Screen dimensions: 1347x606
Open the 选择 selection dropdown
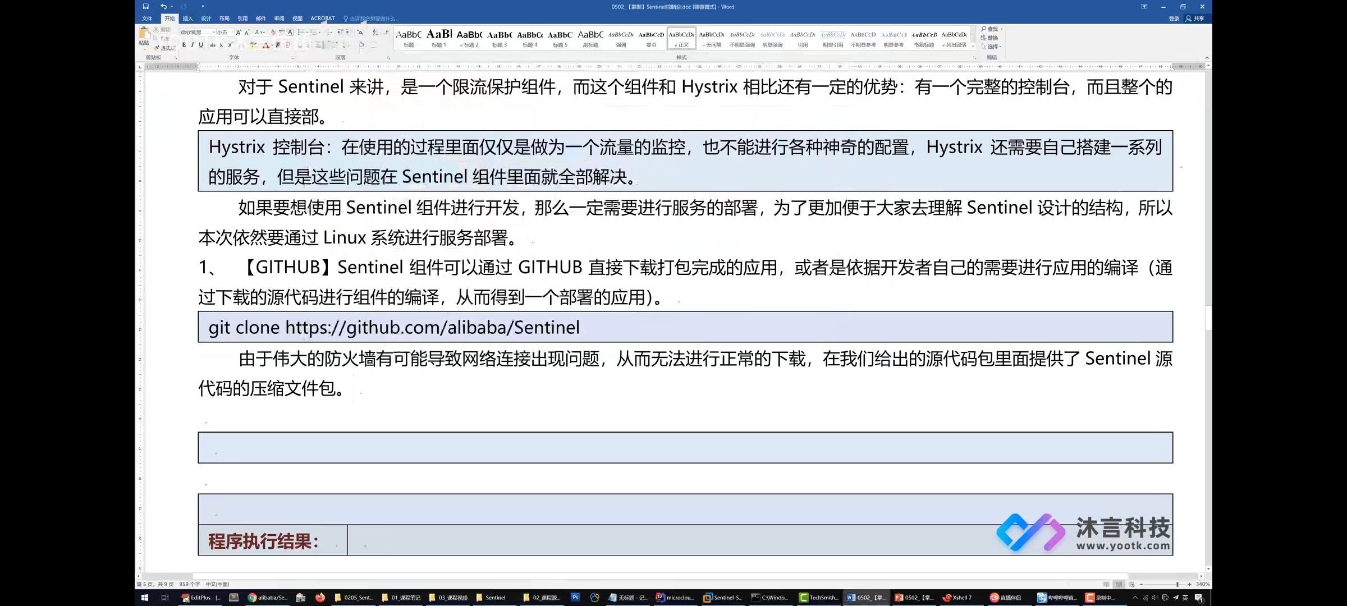(991, 47)
